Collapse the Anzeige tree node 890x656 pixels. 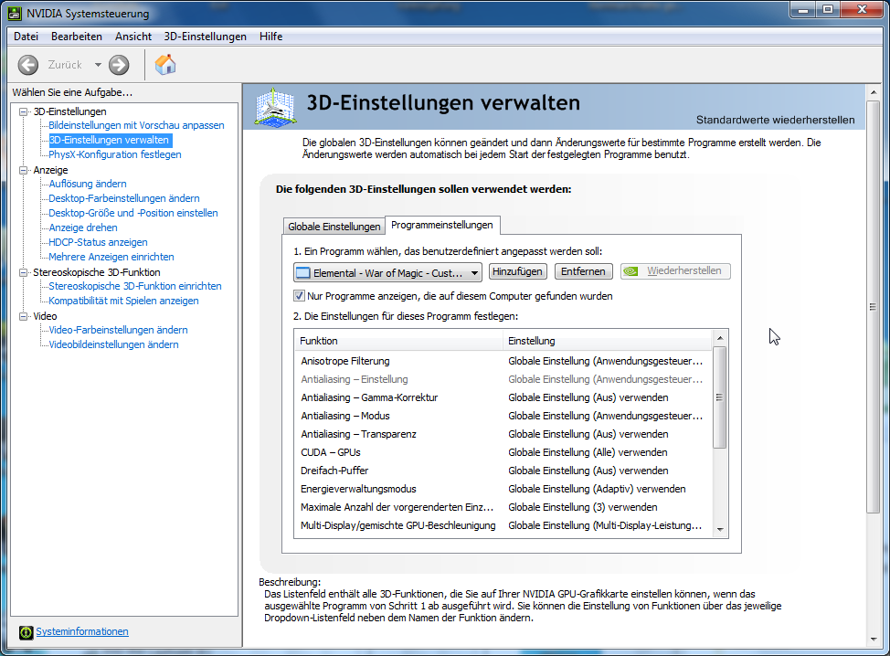tap(24, 170)
